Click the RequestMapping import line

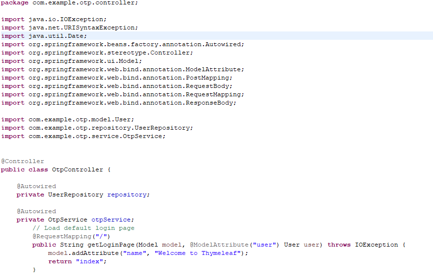click(122, 94)
